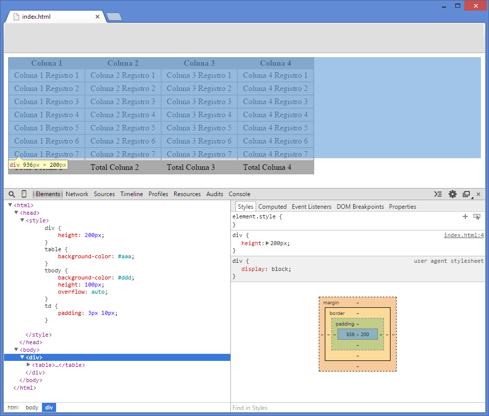489x416 pixels.
Task: Click the 936 × 200 content box
Action: [x=357, y=334]
